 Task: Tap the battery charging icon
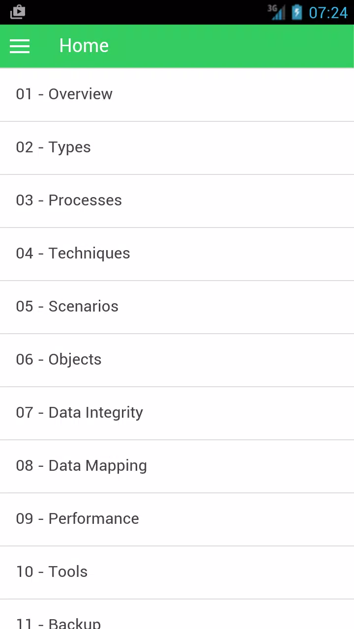click(x=297, y=12)
